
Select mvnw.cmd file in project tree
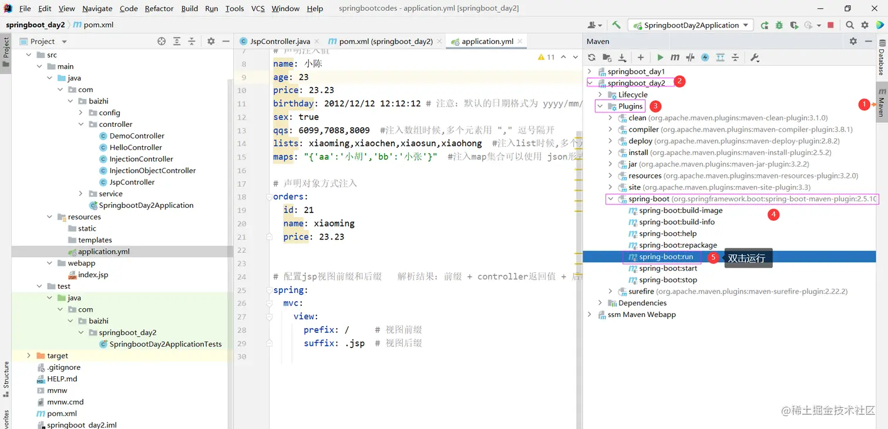[65, 402]
